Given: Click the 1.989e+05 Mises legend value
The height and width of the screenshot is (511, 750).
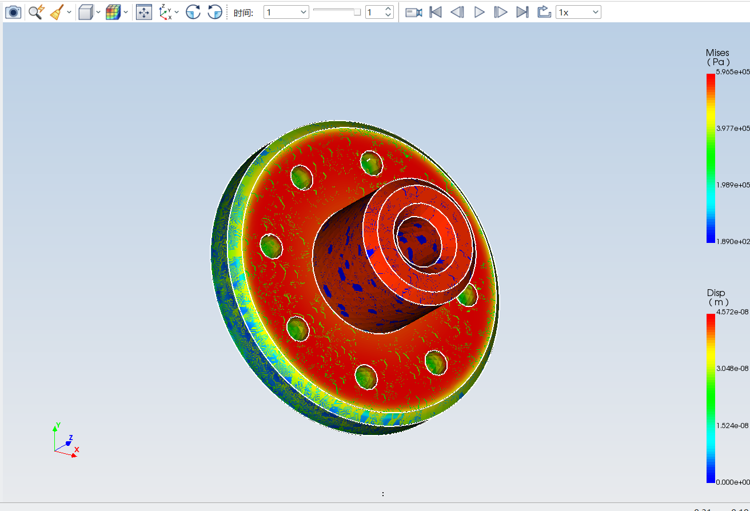Looking at the screenshot, I should [733, 185].
